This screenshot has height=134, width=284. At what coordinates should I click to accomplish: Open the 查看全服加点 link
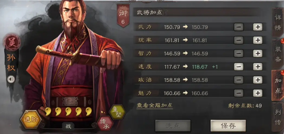155,105
